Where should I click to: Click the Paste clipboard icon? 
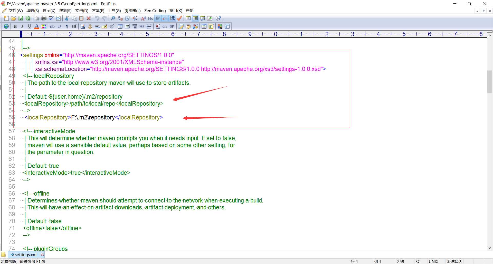81,18
